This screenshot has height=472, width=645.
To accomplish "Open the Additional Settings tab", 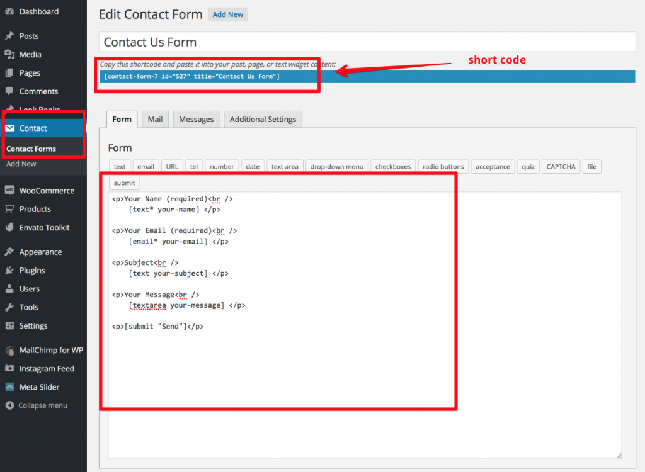I will pos(263,120).
